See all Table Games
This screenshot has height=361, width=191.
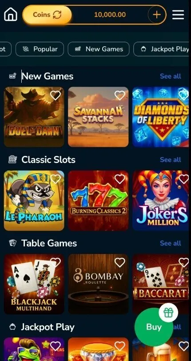point(171,243)
